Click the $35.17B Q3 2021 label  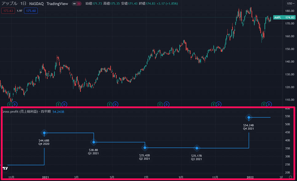coord(197,157)
